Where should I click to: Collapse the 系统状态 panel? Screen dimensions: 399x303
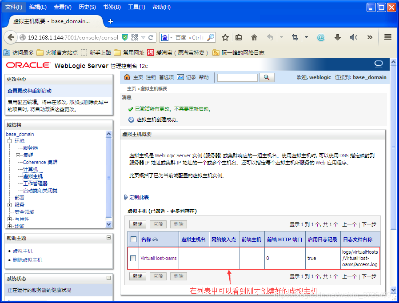(109, 278)
